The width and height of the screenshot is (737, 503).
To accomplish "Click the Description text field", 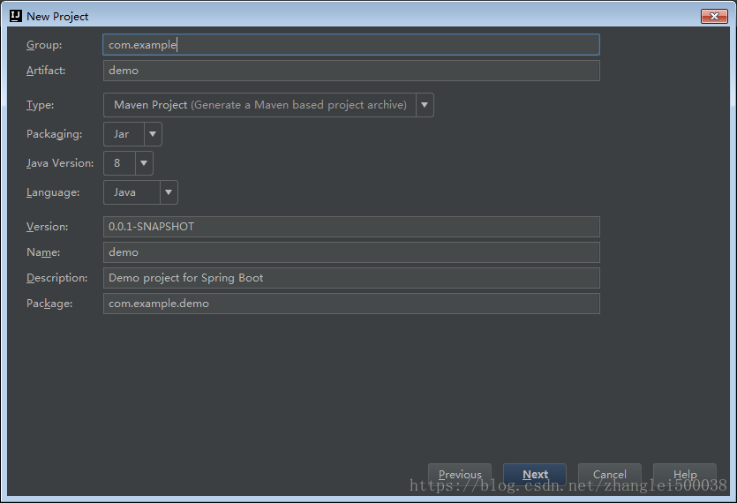I will coord(351,278).
